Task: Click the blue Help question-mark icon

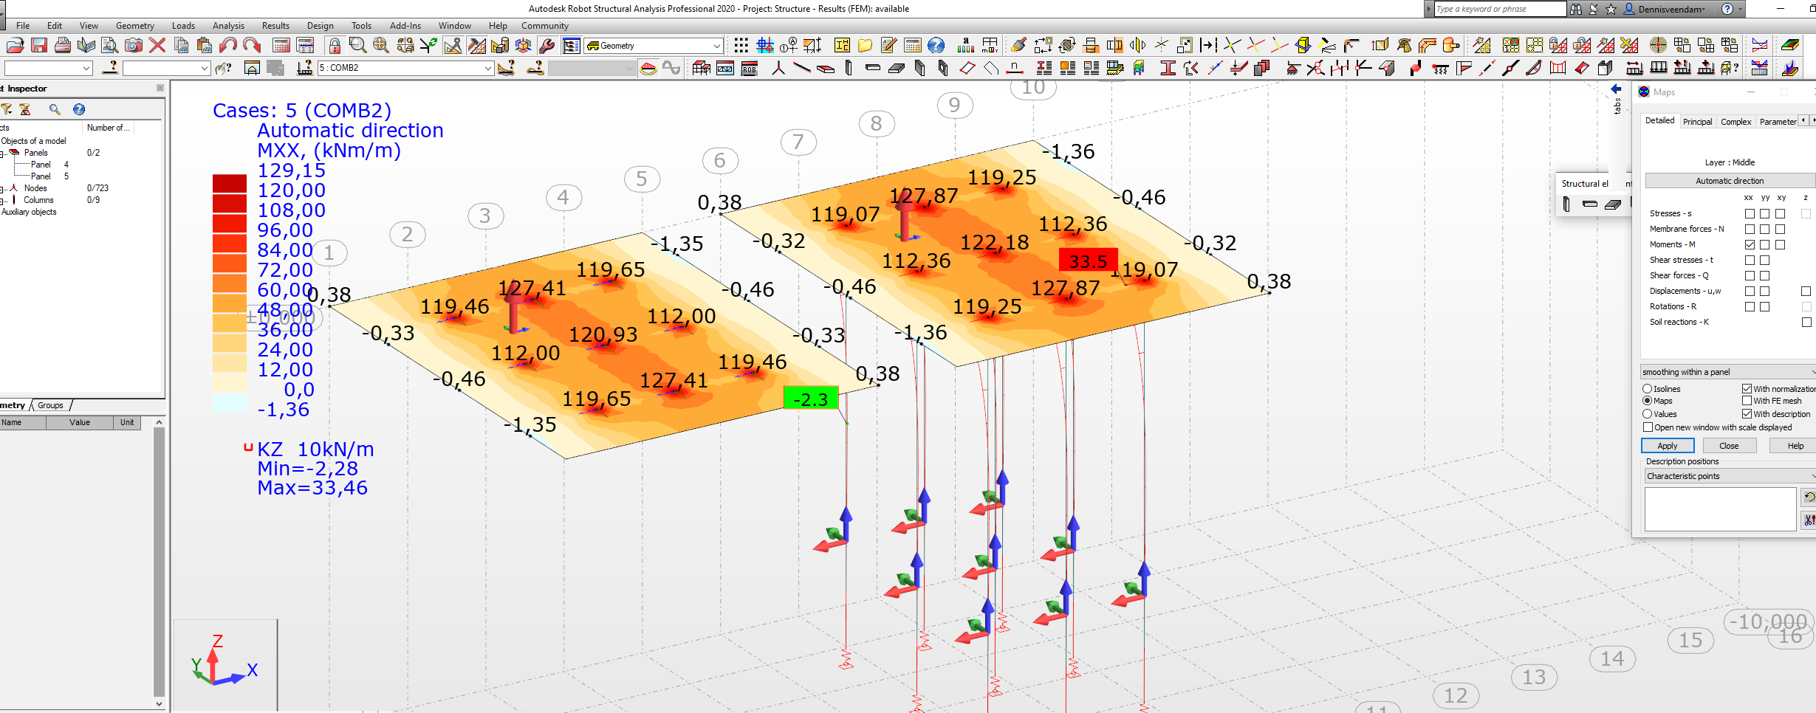Action: 936,44
